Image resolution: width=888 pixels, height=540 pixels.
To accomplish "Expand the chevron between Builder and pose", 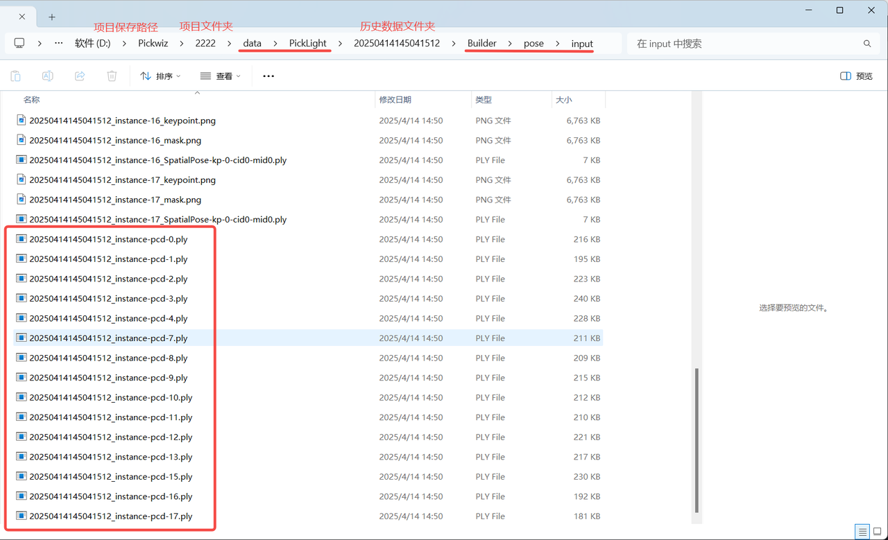I will (510, 44).
